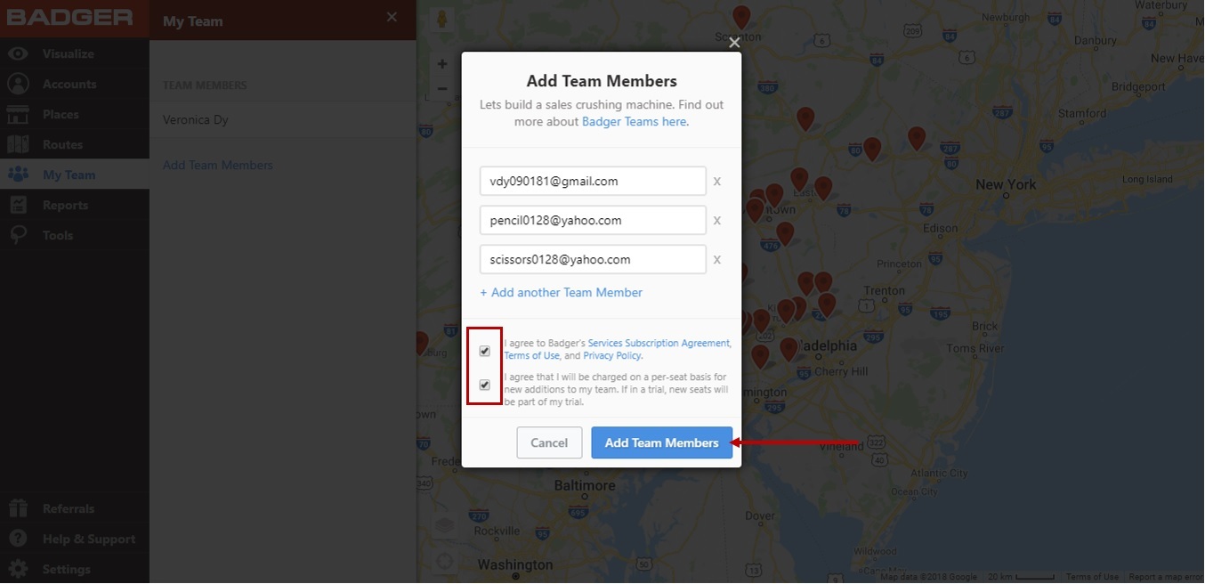Image resolution: width=1205 pixels, height=584 pixels.
Task: Uncheck the per-seat charge agreement checkbox
Action: click(485, 385)
